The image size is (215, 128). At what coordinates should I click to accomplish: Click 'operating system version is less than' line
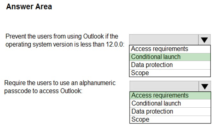tap(55, 44)
